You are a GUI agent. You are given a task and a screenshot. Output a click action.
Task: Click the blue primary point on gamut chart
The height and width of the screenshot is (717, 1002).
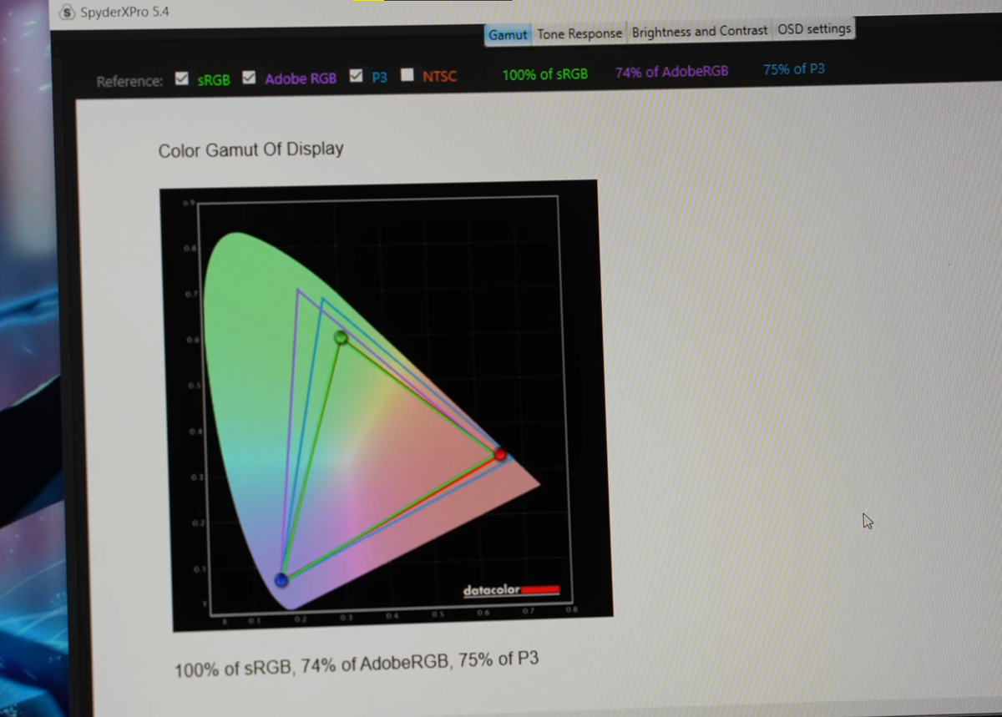pyautogui.click(x=281, y=580)
